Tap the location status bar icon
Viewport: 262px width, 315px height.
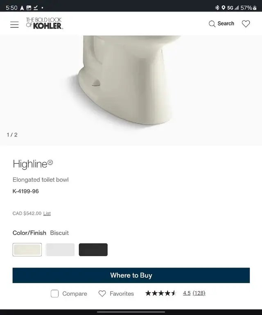tap(223, 8)
